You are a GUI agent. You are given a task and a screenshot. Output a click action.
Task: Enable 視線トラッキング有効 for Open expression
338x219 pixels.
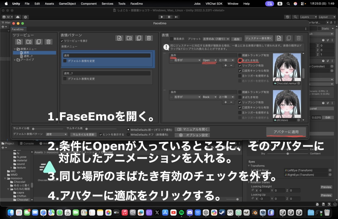pyautogui.click(x=240, y=55)
